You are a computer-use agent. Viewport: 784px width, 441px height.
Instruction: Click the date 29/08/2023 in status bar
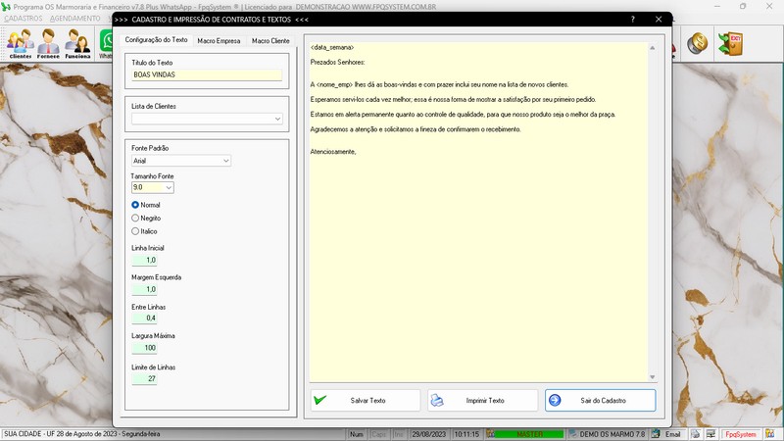(429, 434)
